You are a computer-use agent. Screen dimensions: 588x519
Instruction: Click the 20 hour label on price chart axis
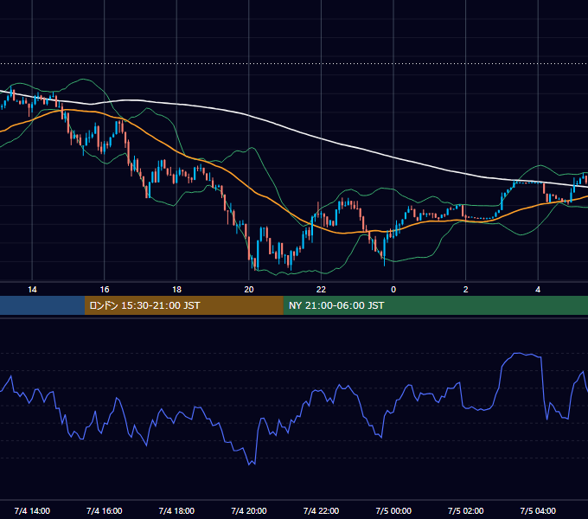click(249, 290)
